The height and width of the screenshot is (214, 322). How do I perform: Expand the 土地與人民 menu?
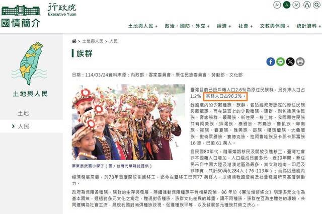143,26
